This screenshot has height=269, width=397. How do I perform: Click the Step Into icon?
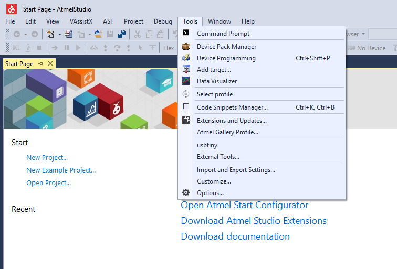[x=106, y=48]
